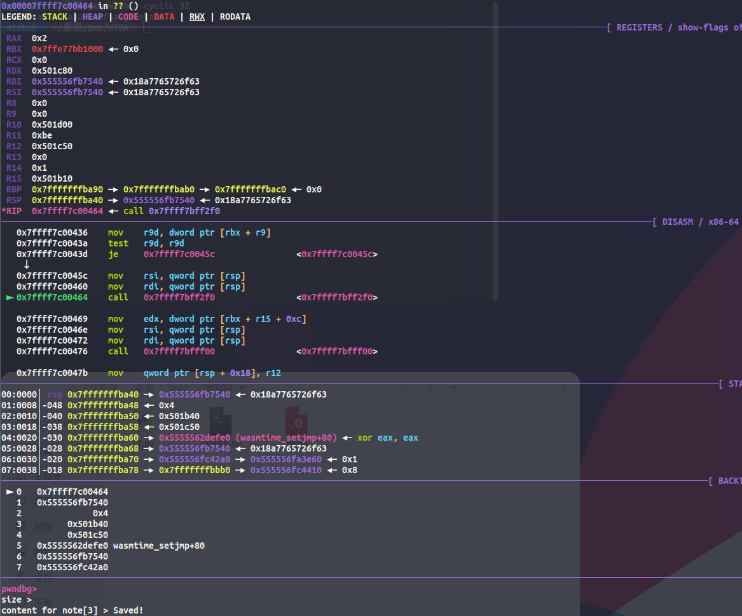Click disassembly line at 0x7ffff7c0047b
This screenshot has width=742, height=616.
tap(149, 373)
